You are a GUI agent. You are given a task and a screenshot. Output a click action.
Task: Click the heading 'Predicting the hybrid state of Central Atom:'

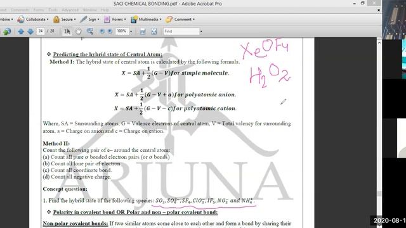click(x=107, y=54)
